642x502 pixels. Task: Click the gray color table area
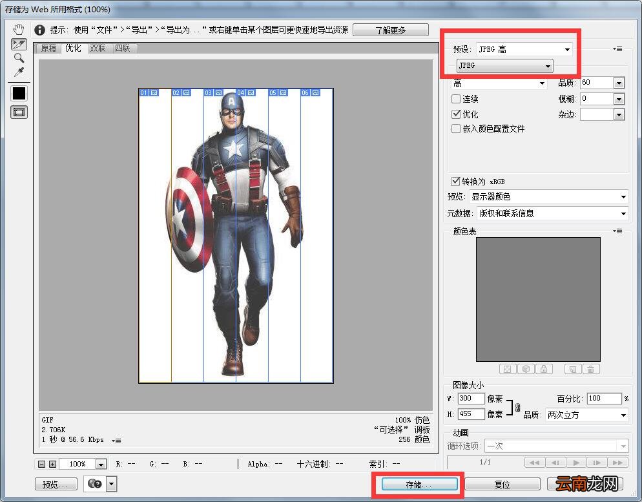tap(538, 299)
